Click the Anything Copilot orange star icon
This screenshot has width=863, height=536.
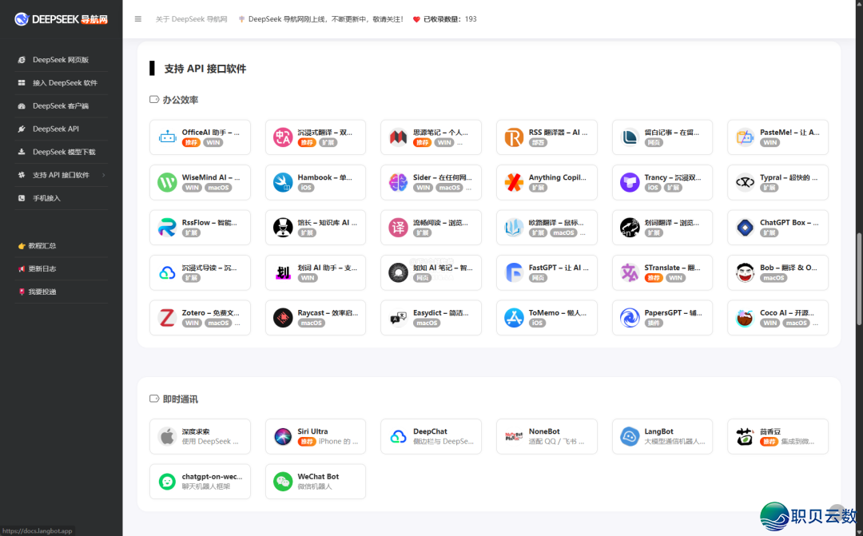pos(514,182)
